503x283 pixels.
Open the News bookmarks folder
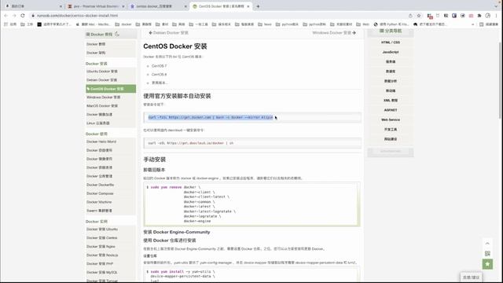tap(265, 24)
